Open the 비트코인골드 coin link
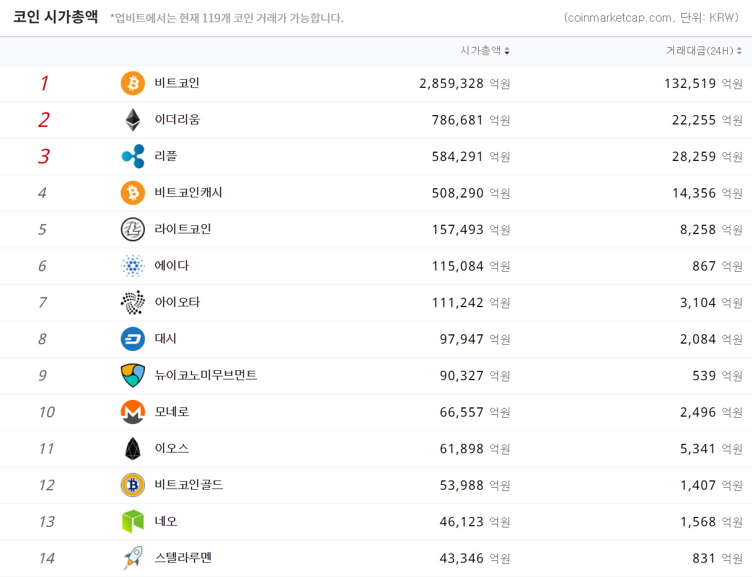 pos(188,485)
